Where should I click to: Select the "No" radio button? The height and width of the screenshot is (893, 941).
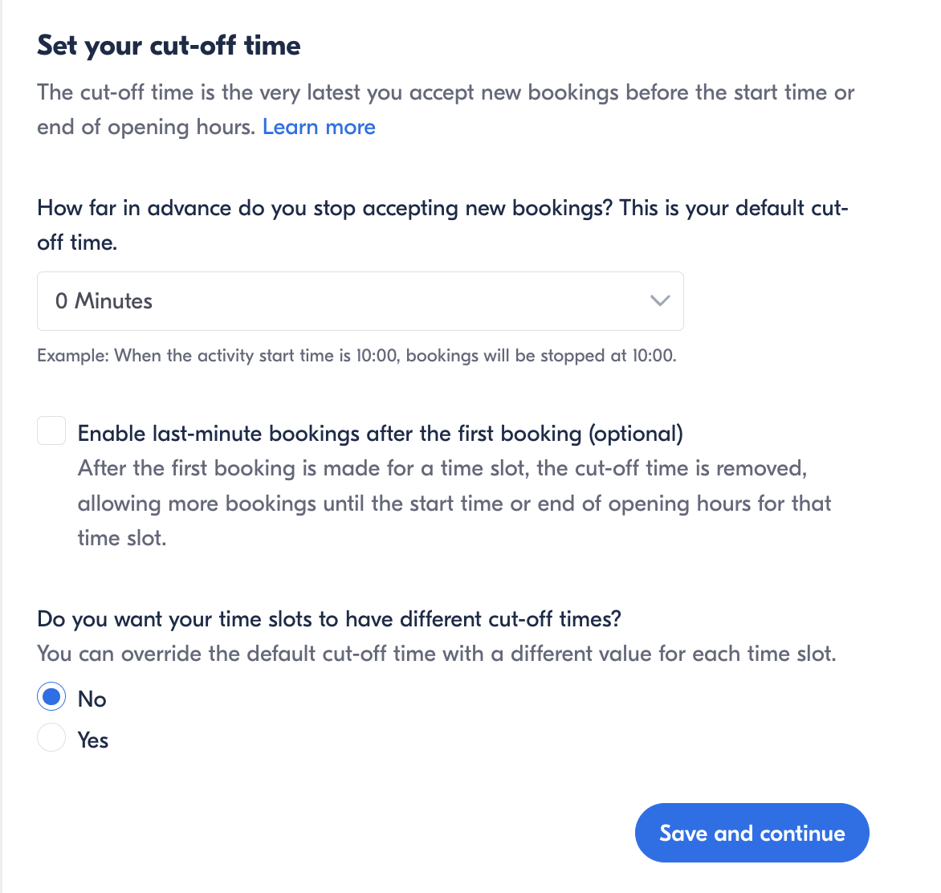51,697
